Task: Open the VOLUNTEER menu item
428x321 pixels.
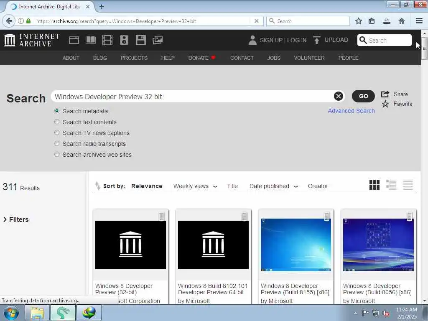Action: pyautogui.click(x=309, y=58)
